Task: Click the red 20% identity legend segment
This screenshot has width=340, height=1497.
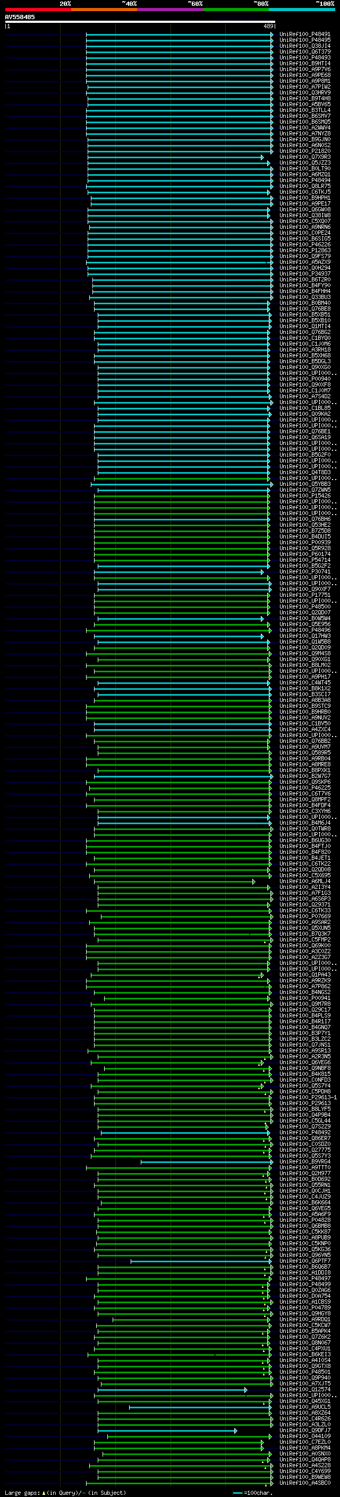Action: [38, 10]
